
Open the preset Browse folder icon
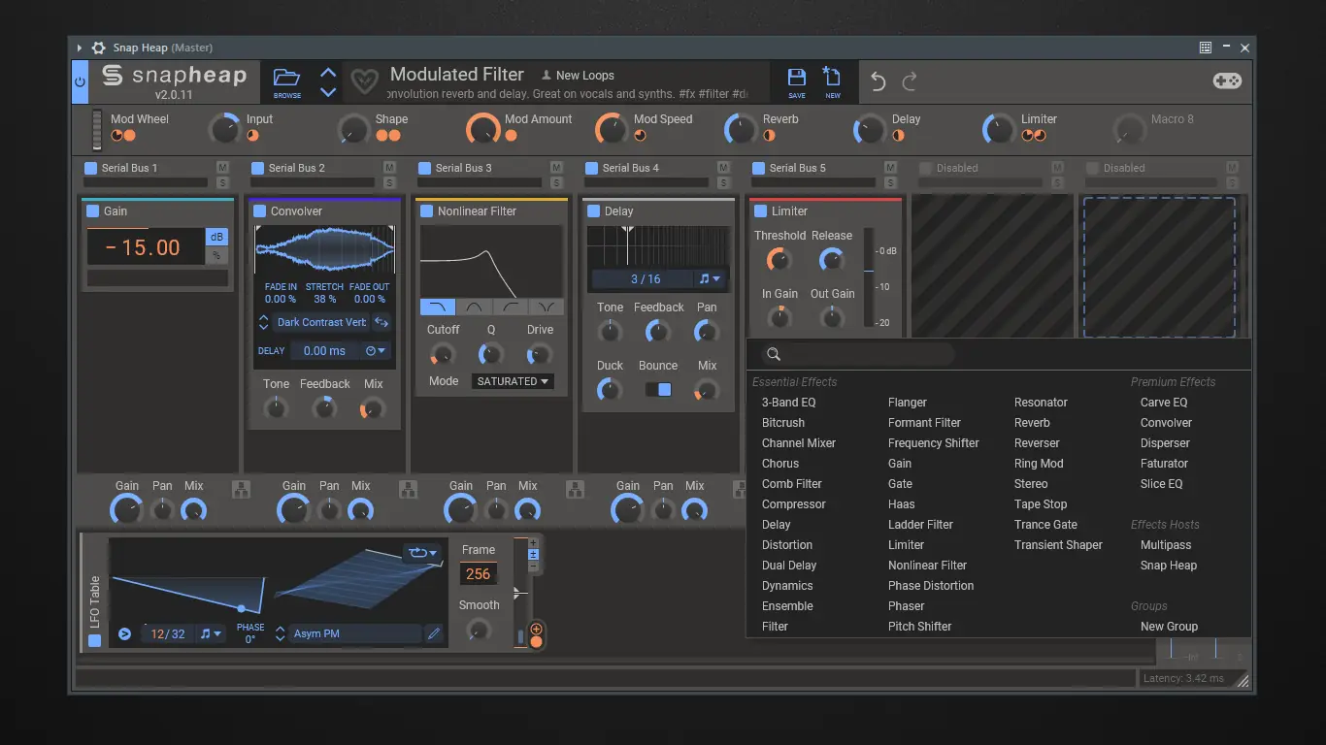(286, 81)
